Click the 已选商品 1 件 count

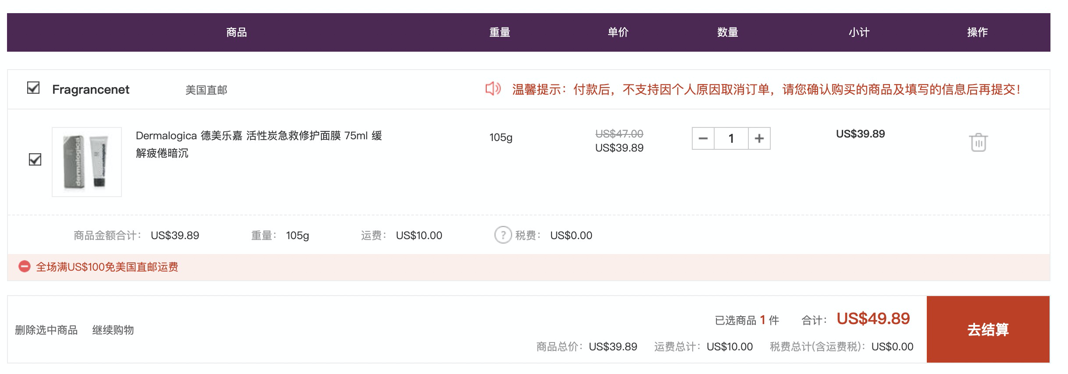click(747, 320)
